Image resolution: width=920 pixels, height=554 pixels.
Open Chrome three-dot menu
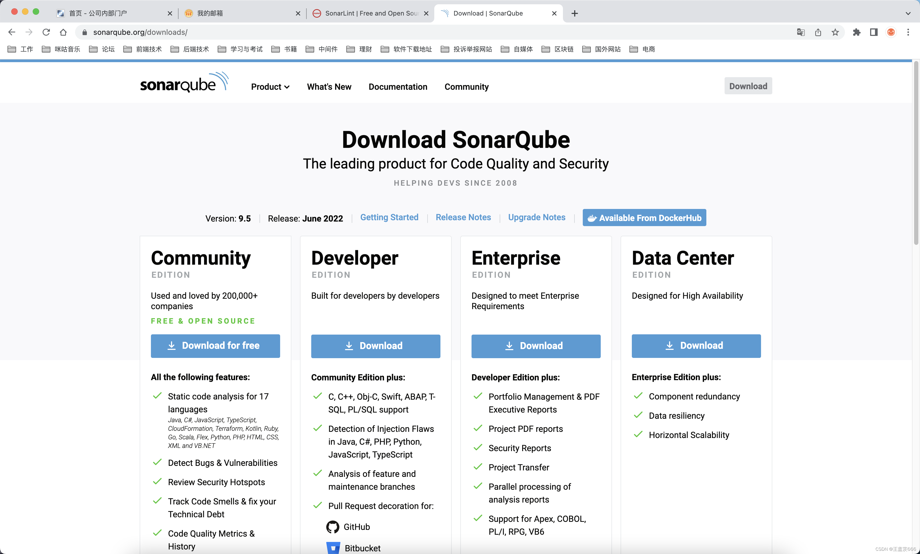[x=908, y=32]
